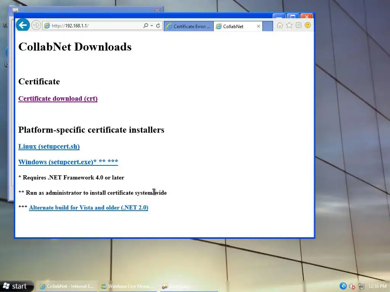The image size is (390, 292).
Task: Click the search magnifier in address bar
Action: 146,25
